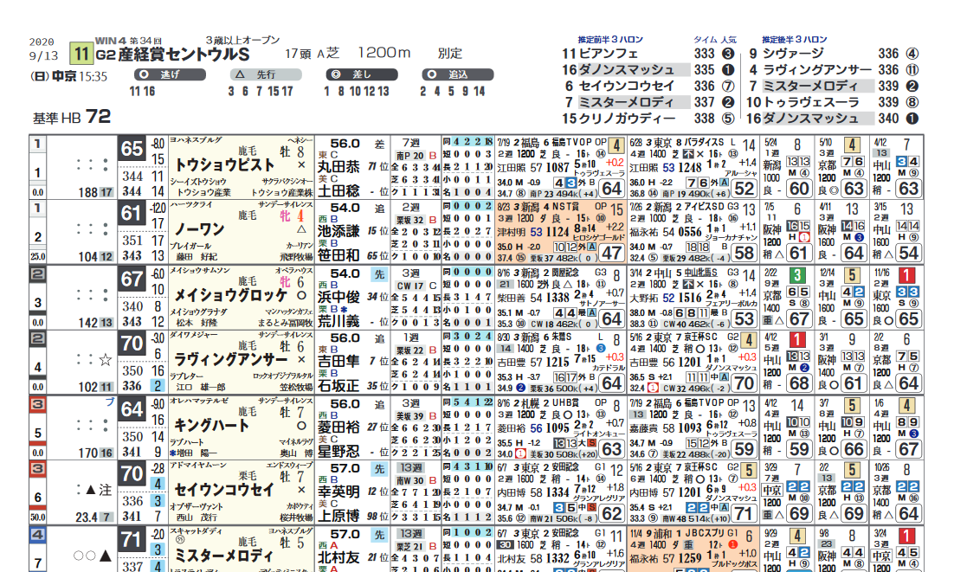Select the 逃げ running style pill
954x572 pixels.
170,74
